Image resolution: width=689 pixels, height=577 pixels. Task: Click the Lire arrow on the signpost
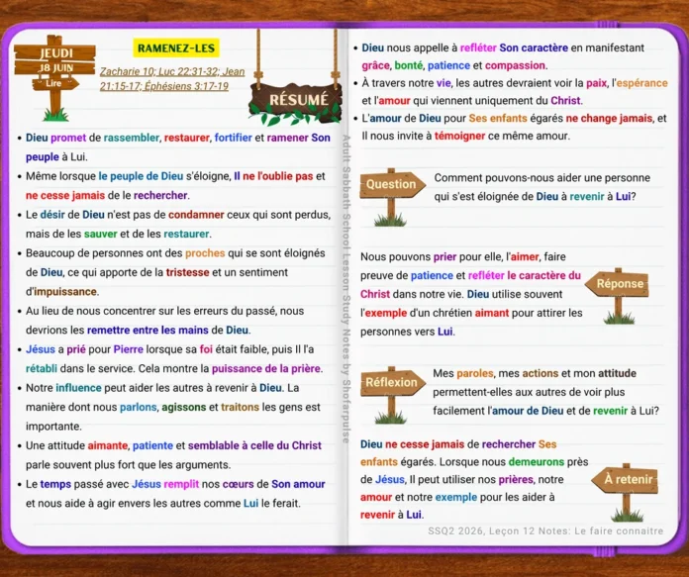point(55,83)
